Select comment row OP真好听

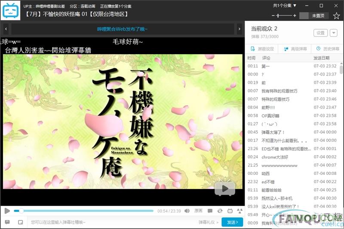click(293, 116)
